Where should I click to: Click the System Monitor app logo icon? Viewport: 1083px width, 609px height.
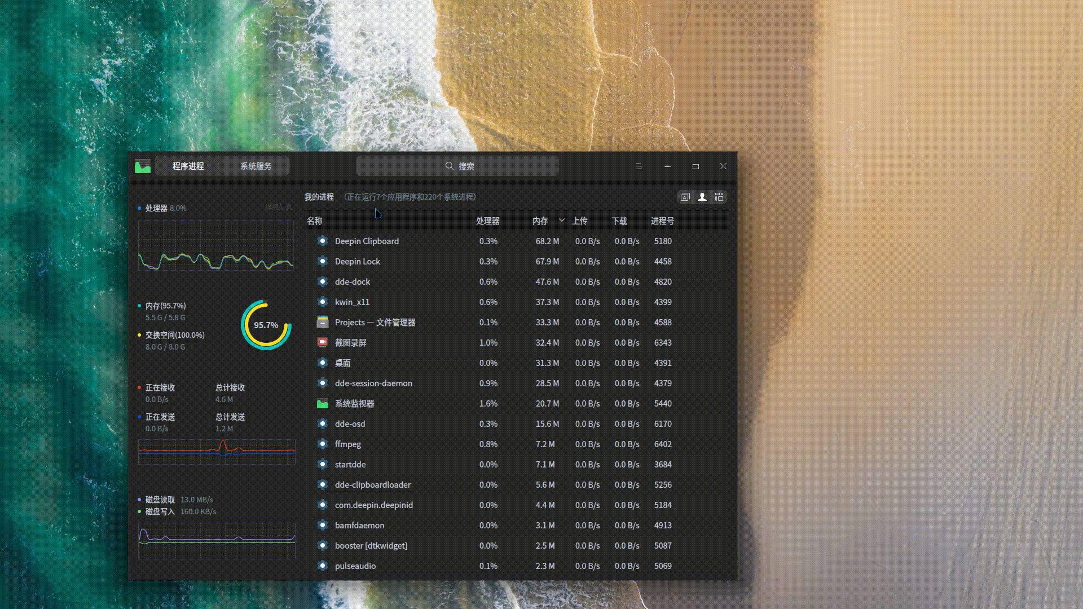point(143,166)
